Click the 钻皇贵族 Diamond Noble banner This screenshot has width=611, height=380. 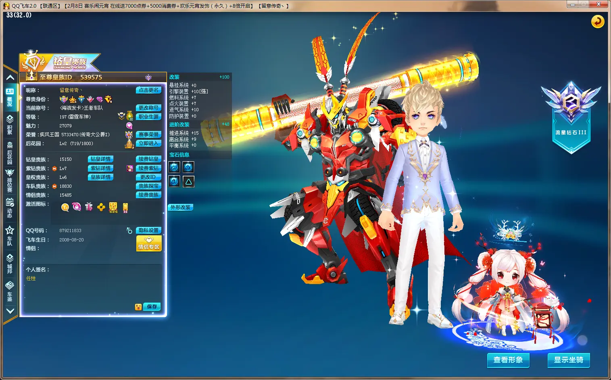[x=60, y=62]
